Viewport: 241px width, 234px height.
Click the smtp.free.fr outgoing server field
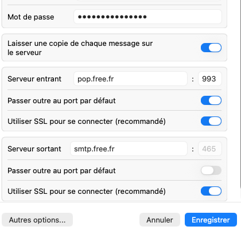129,149
